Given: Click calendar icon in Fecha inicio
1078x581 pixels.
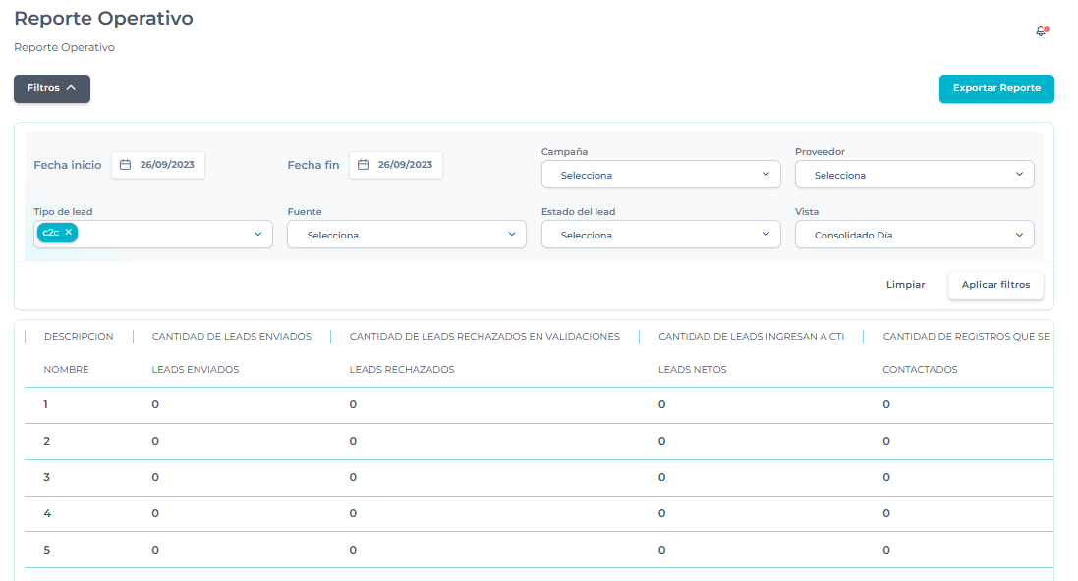Looking at the screenshot, I should click(x=125, y=165).
